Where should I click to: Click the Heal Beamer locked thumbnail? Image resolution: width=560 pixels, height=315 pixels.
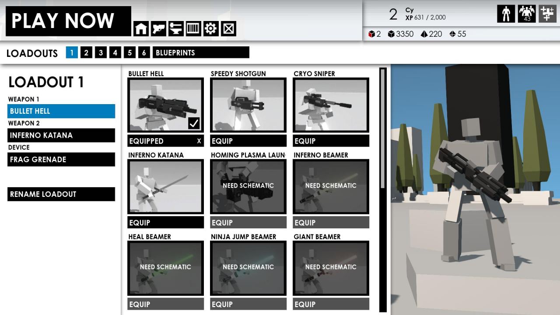click(165, 268)
